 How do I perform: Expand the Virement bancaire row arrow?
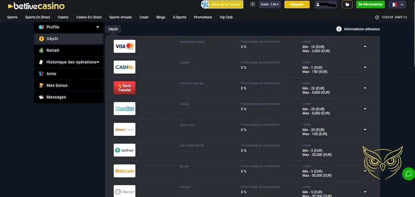point(365,88)
